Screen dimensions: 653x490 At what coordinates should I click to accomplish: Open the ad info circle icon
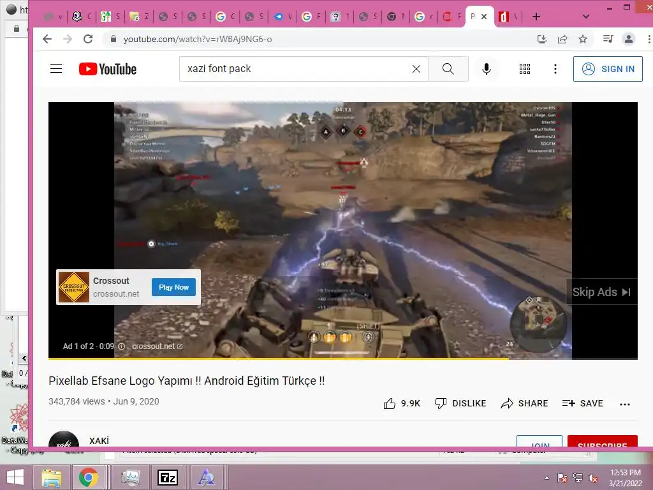coord(121,346)
